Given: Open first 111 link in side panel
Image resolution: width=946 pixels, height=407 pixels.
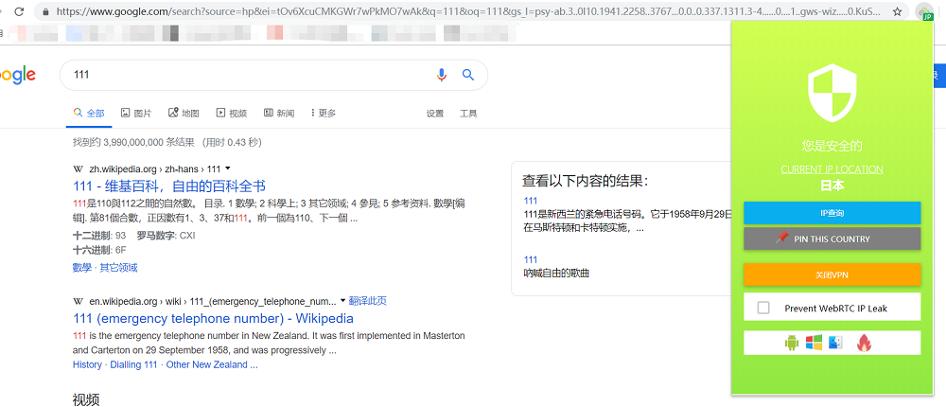Looking at the screenshot, I should point(531,201).
